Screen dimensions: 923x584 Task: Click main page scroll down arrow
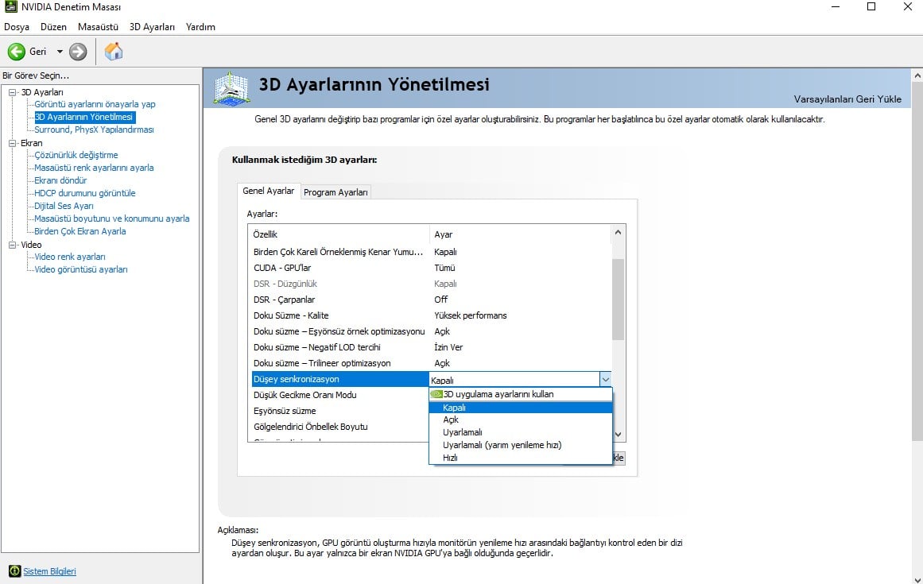click(917, 579)
